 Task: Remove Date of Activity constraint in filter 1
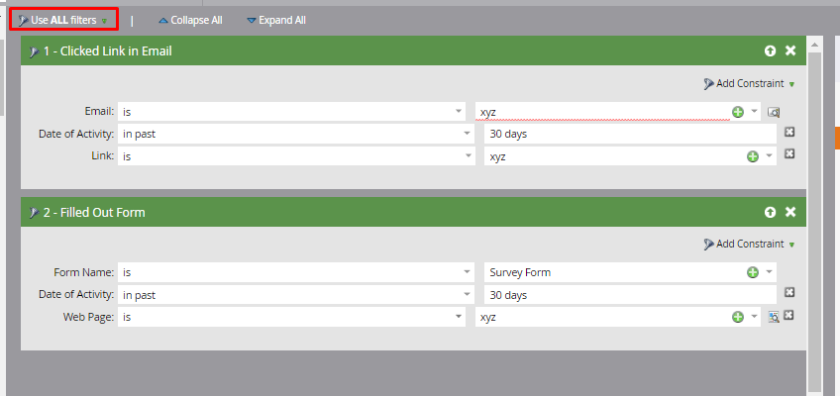(789, 133)
